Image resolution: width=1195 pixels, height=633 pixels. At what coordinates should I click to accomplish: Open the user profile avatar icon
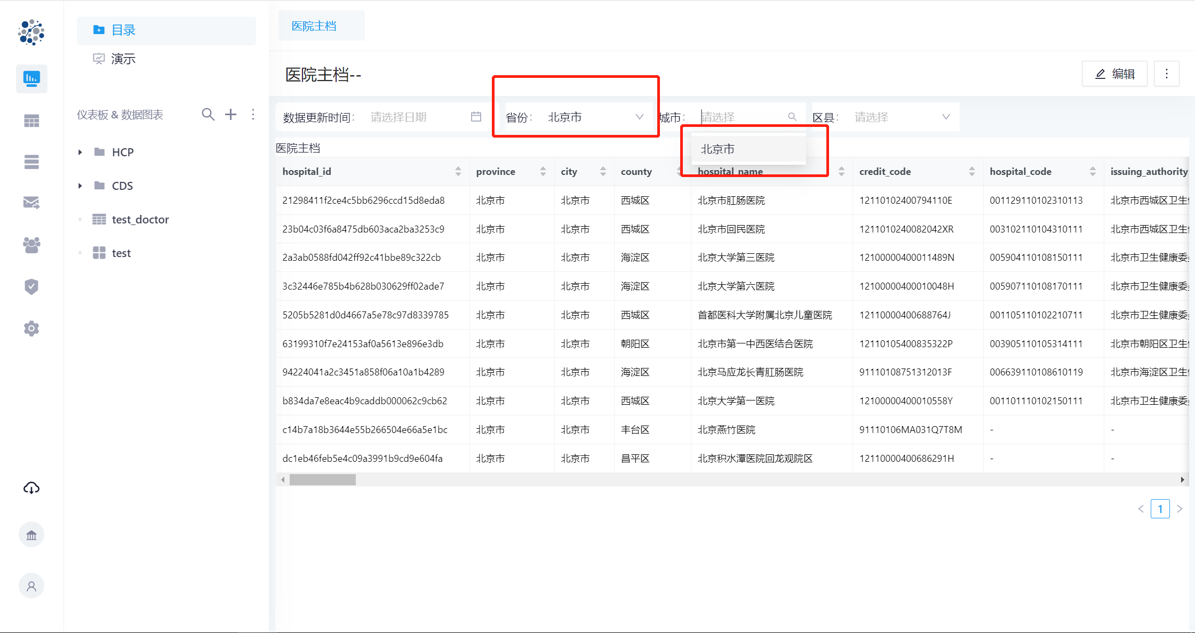click(31, 586)
